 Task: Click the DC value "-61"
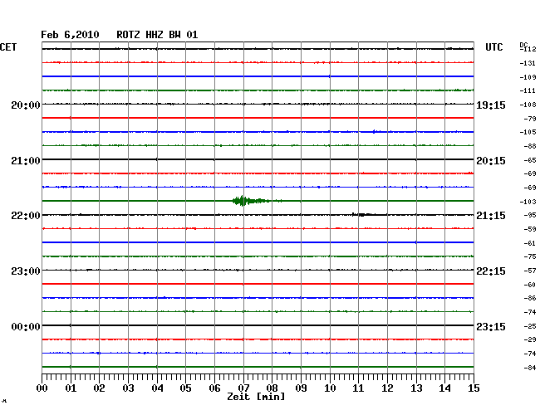[x=530, y=243]
